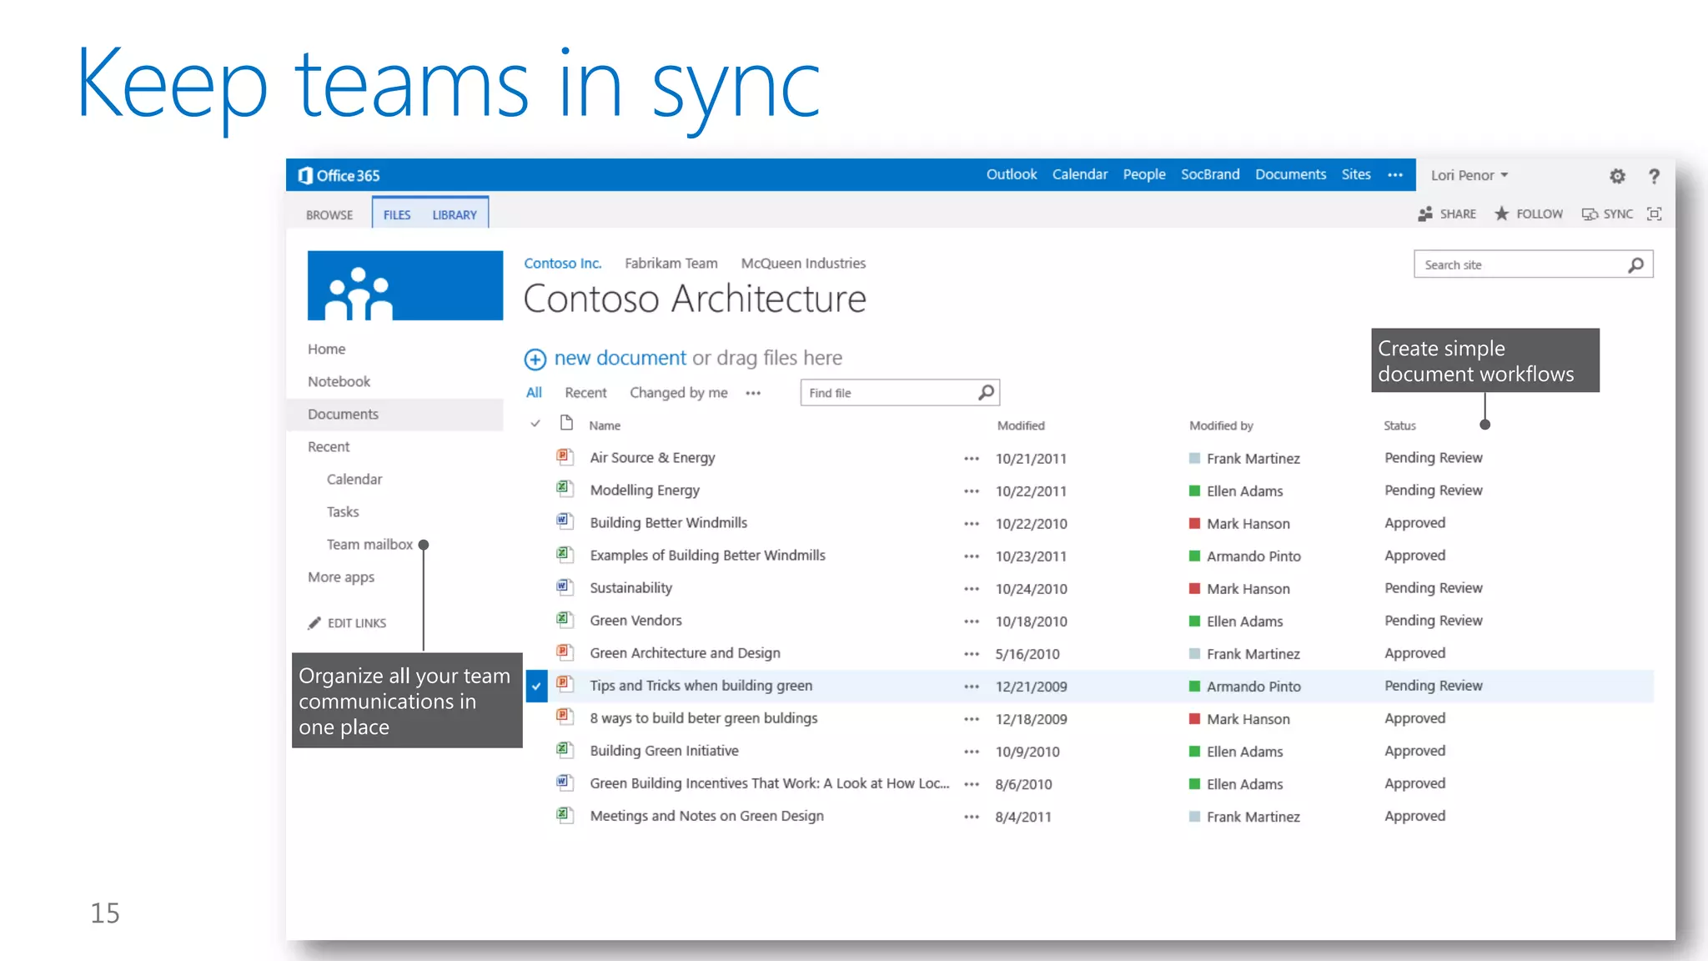Switch to the BROWSE ribbon tab
Viewport: 1708px width, 961px height.
click(329, 215)
